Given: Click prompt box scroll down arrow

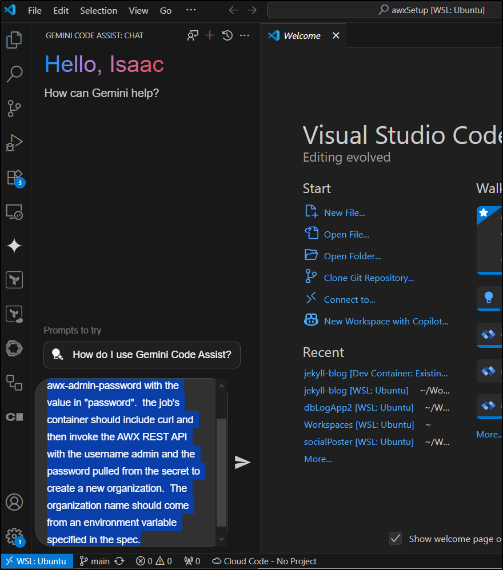Looking at the screenshot, I should [x=222, y=540].
